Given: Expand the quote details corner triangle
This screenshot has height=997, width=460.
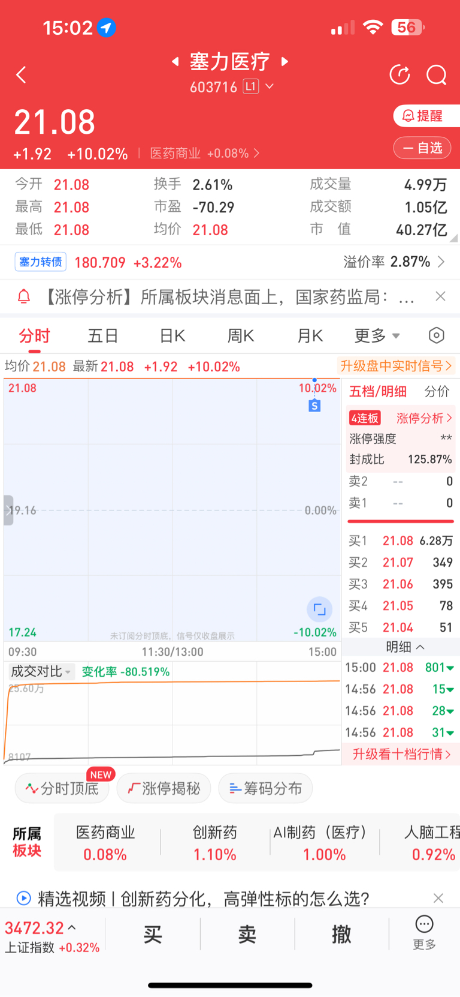Looking at the screenshot, I should coord(453,238).
